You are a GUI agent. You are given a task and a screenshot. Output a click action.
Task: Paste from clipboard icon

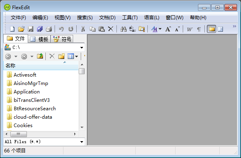click(x=102, y=29)
